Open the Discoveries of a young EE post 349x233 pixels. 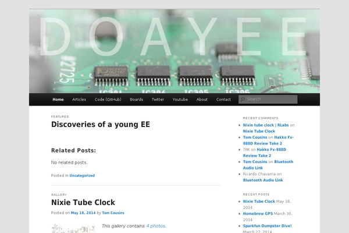coord(101,125)
